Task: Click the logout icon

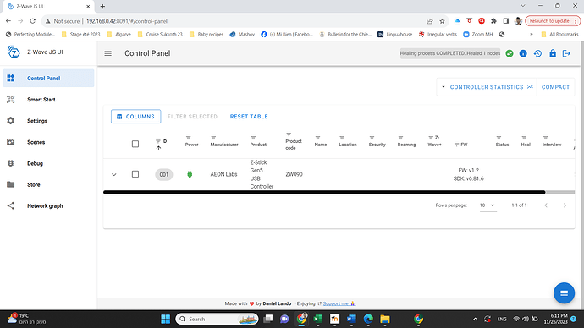Action: tap(566, 53)
